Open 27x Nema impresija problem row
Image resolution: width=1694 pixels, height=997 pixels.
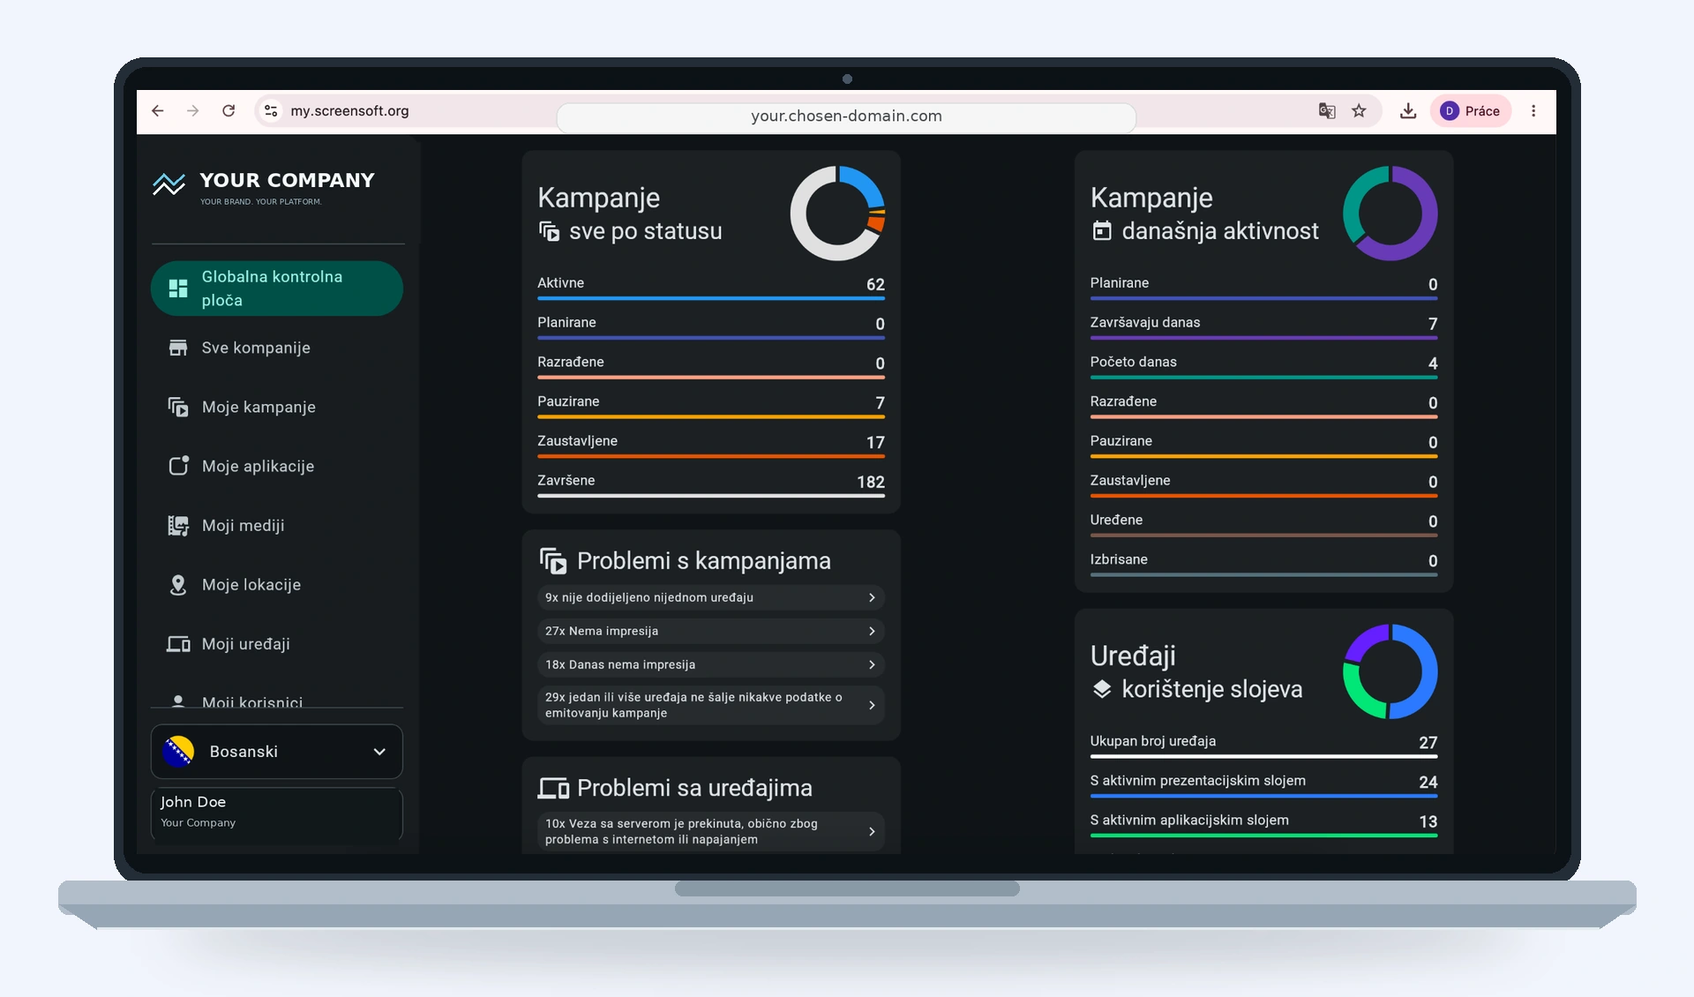tap(711, 631)
